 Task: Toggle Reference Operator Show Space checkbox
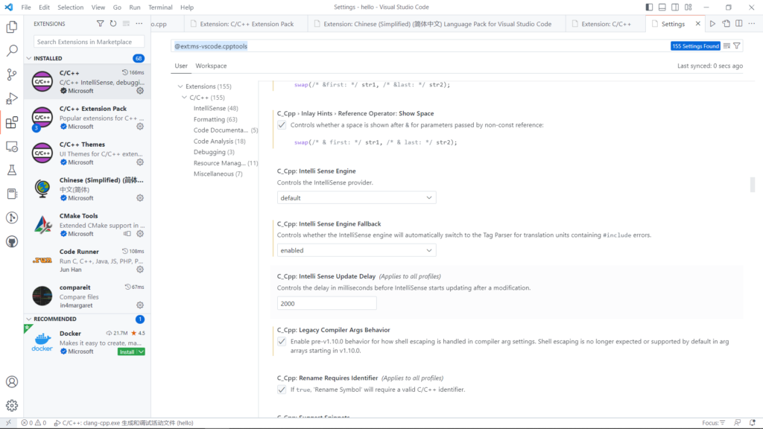[282, 125]
